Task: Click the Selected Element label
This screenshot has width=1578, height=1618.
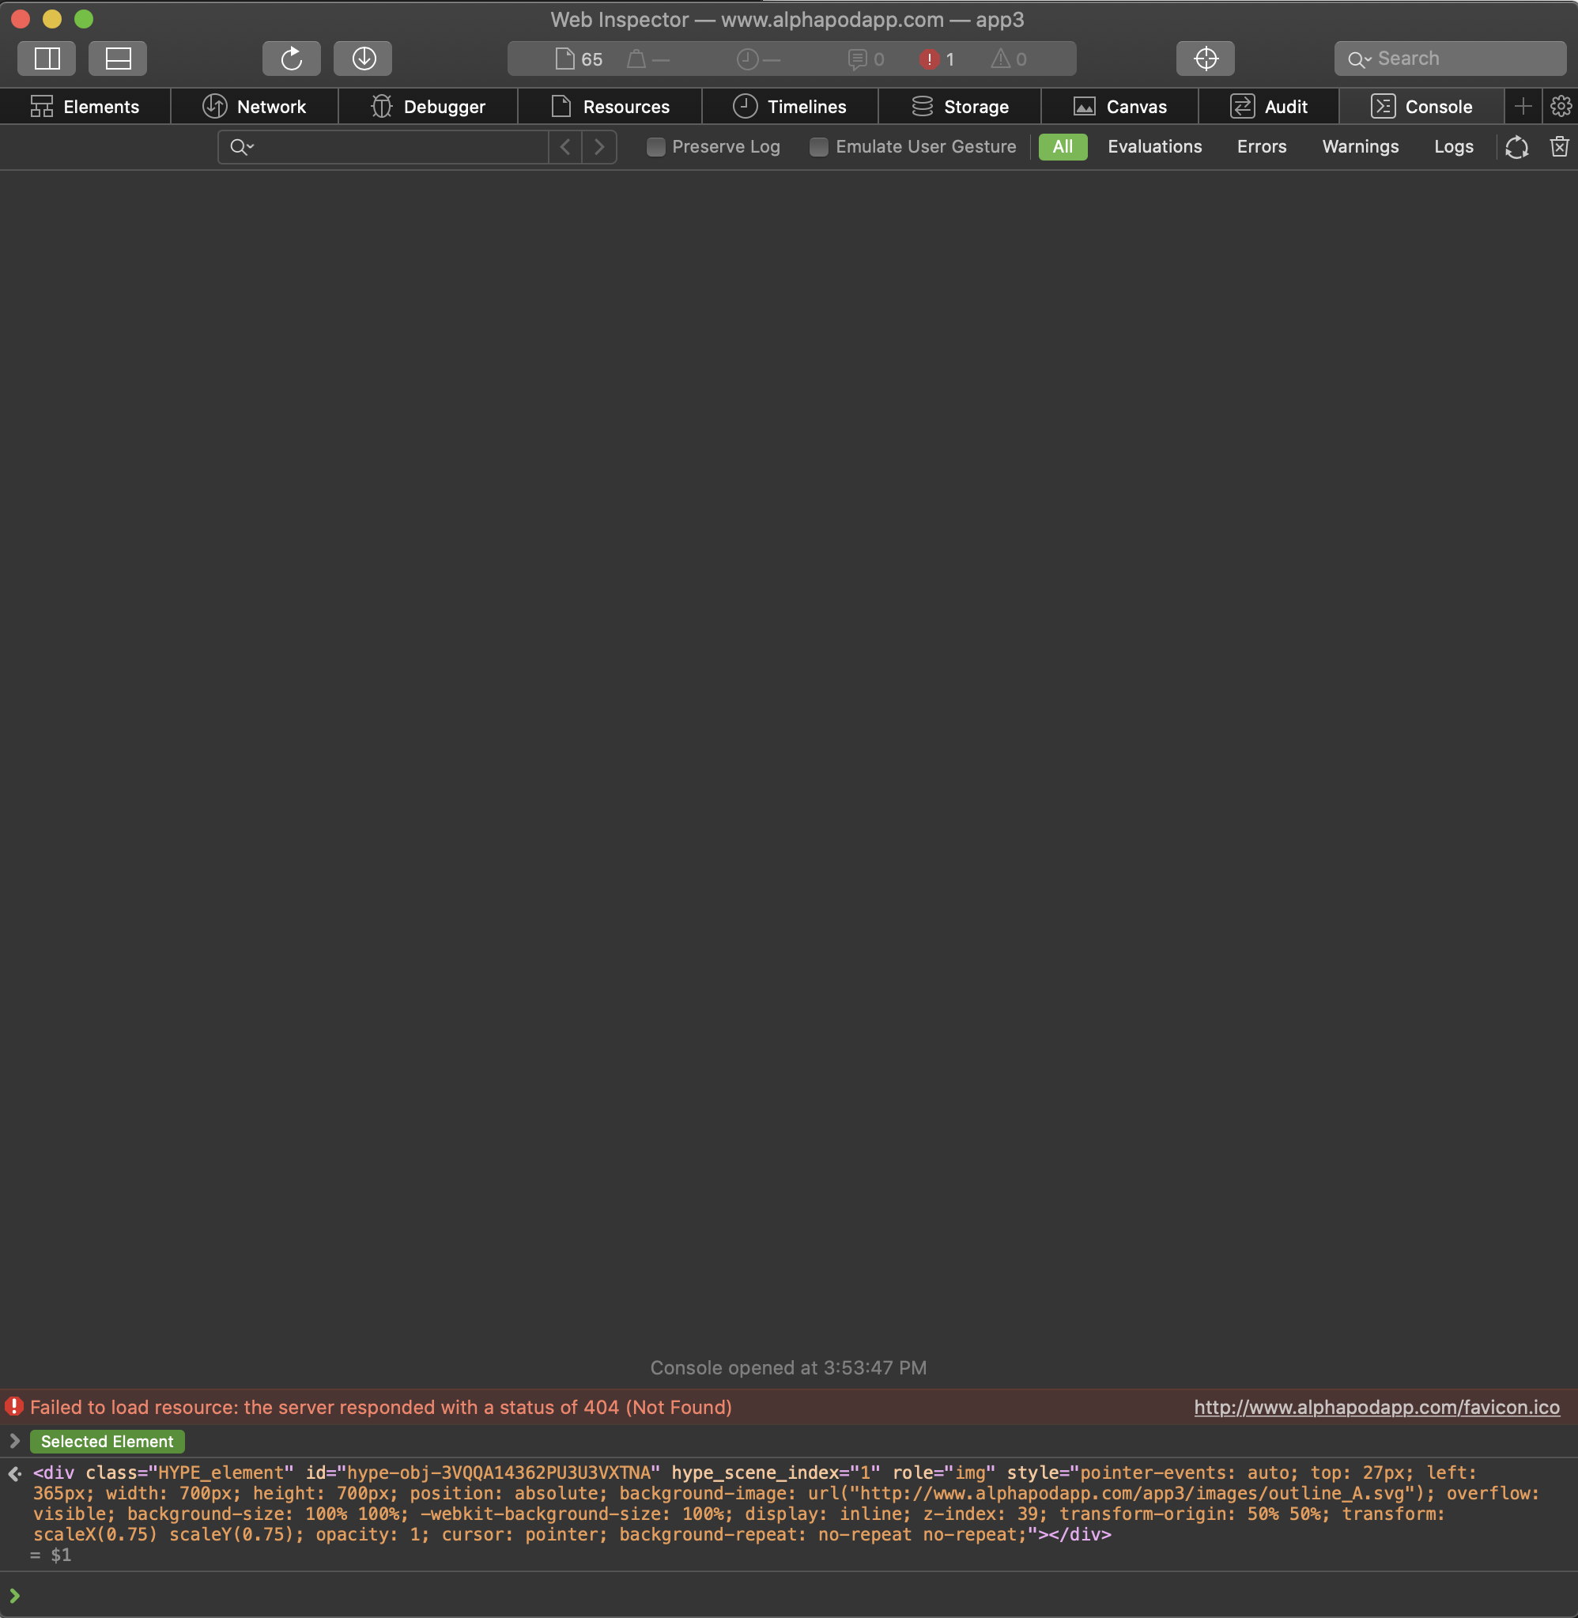Action: tap(108, 1442)
